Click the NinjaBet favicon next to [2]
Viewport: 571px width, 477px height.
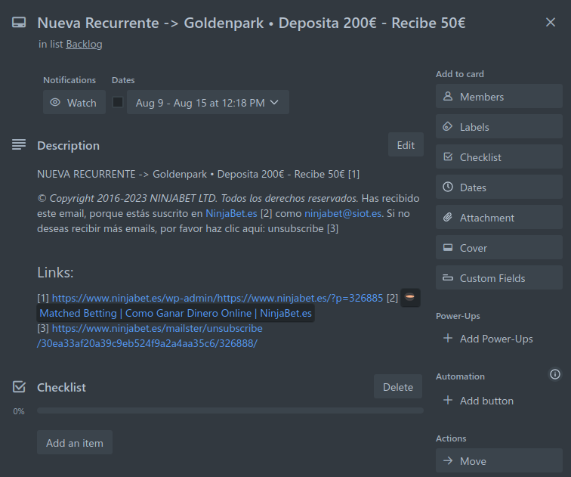[x=410, y=297]
